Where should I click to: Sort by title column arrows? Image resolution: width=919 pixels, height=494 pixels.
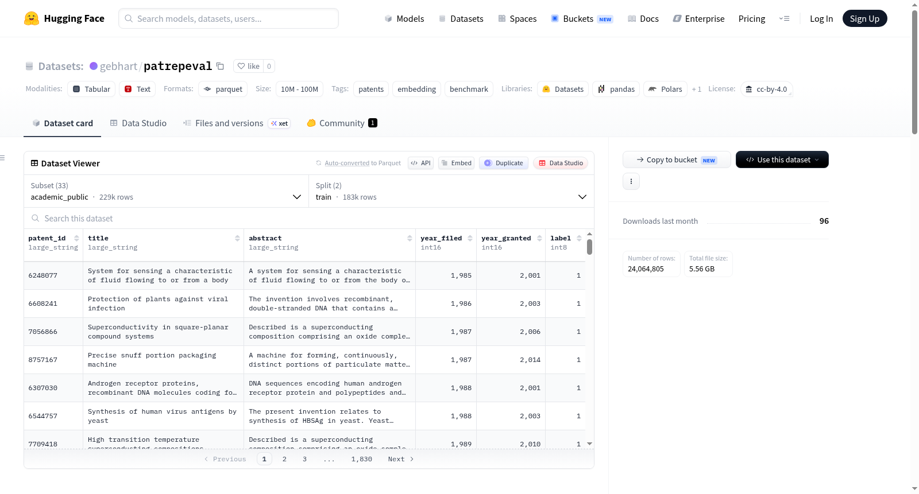(x=237, y=238)
